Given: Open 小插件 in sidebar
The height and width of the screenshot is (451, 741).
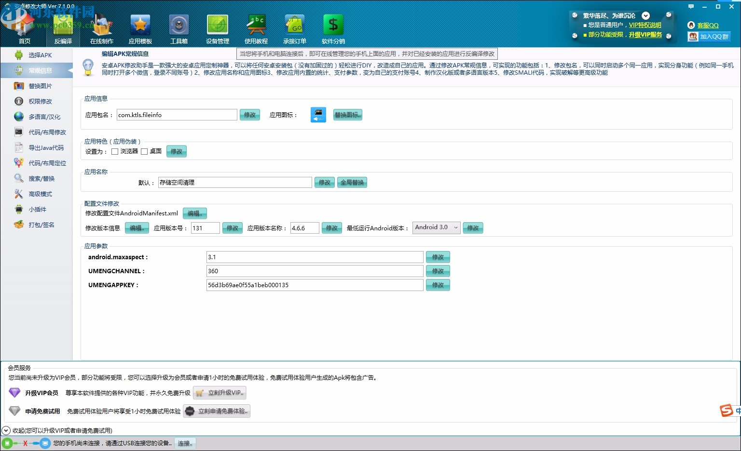Looking at the screenshot, I should [x=37, y=209].
